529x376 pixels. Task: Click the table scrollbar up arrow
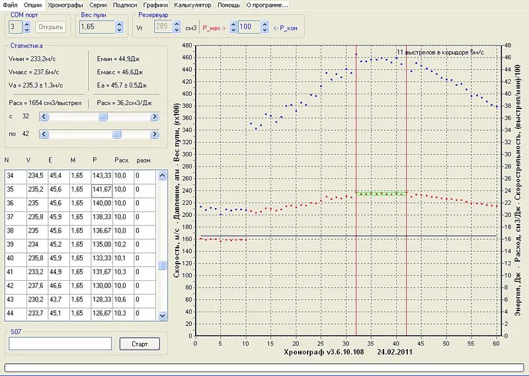(163, 175)
